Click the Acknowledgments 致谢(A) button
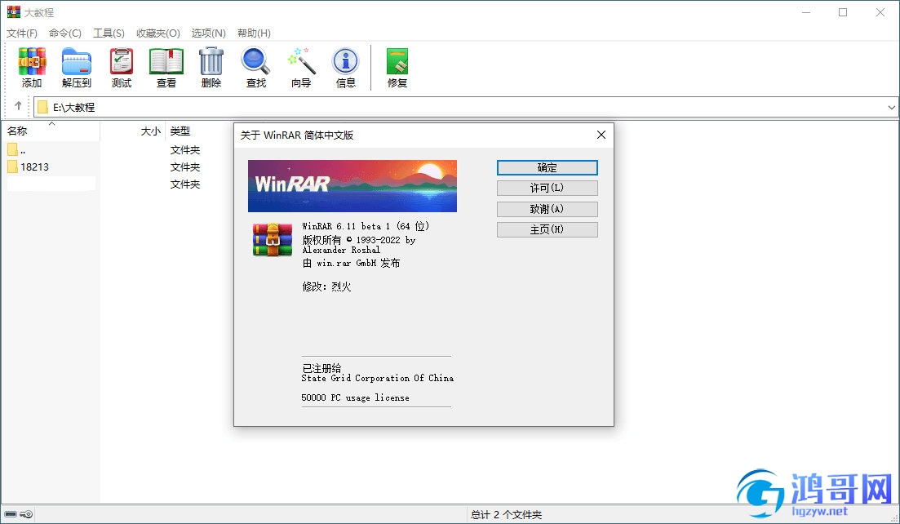 pyautogui.click(x=547, y=209)
